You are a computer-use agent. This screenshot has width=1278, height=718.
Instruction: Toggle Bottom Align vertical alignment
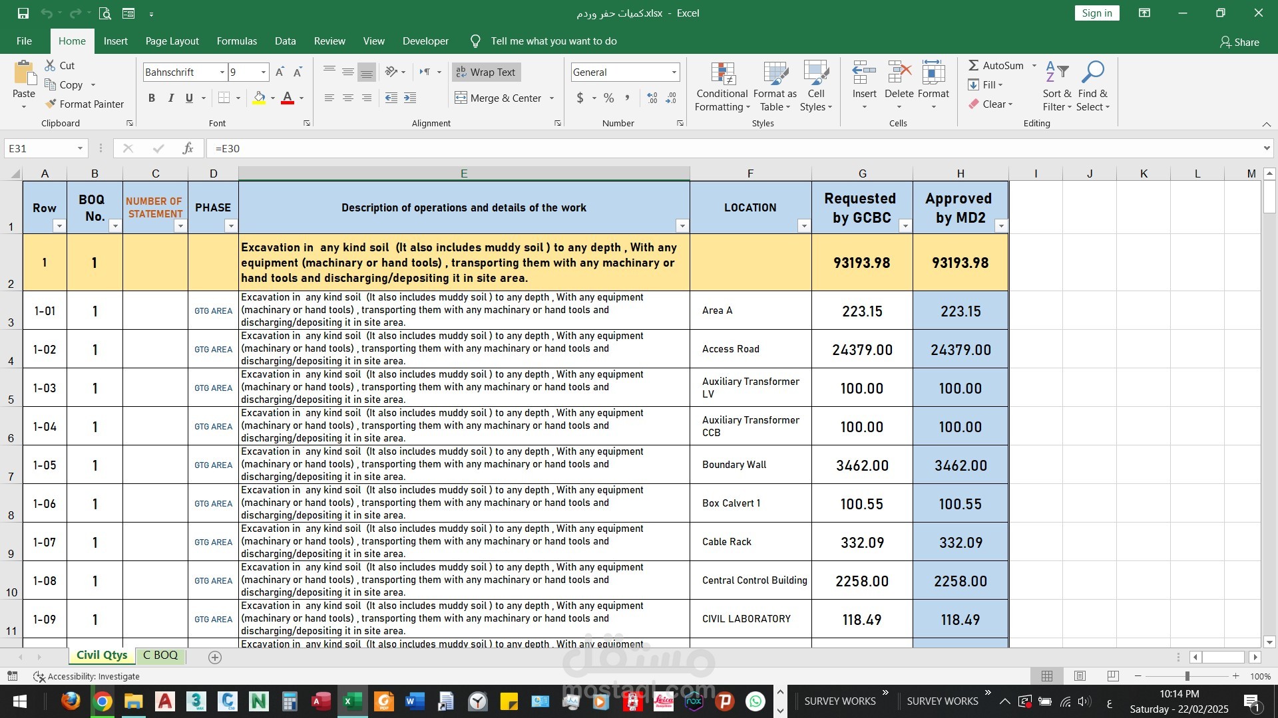pyautogui.click(x=366, y=72)
